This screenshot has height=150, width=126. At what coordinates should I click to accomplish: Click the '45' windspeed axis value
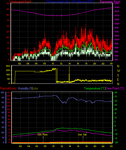[8, 9]
